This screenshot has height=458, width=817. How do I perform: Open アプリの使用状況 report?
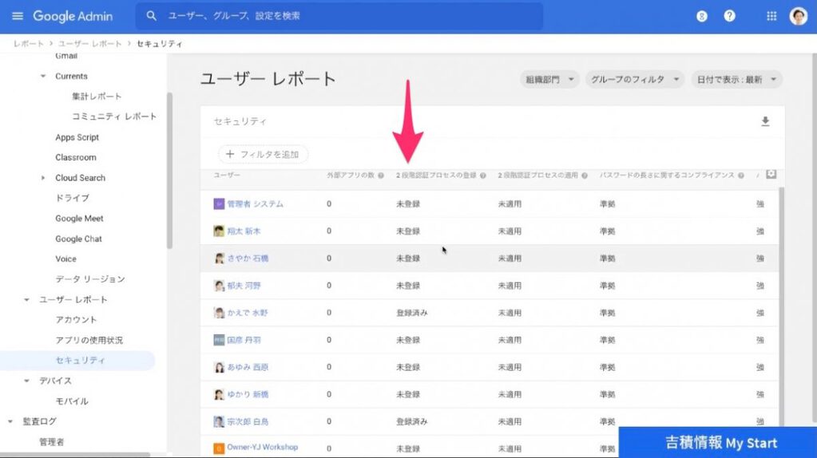coord(89,341)
